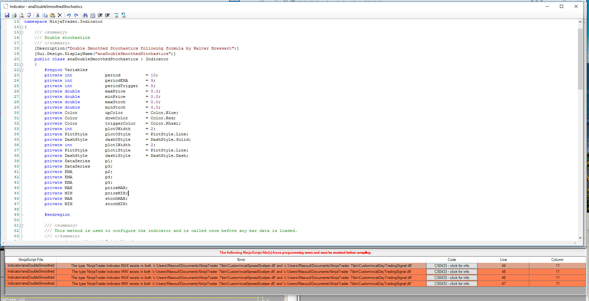
Task: Minimize the Indicator editor window
Action: point(547,6)
